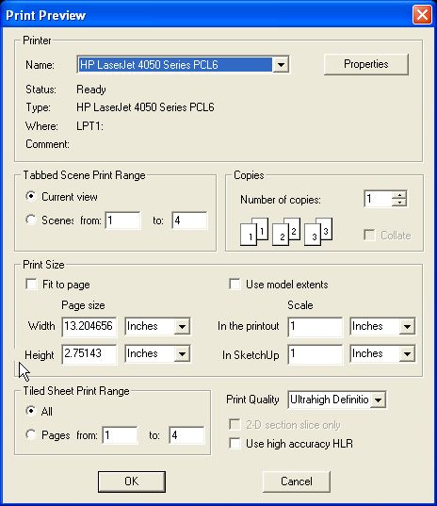
Task: Expand the Print Quality dropdown
Action: click(378, 400)
